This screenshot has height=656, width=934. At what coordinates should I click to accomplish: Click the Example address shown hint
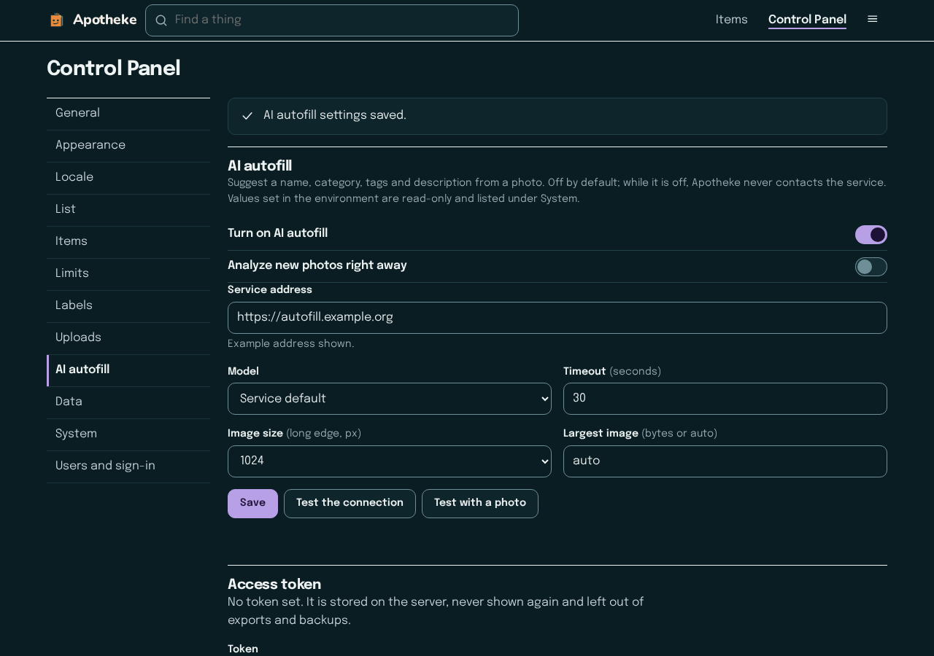pos(291,344)
